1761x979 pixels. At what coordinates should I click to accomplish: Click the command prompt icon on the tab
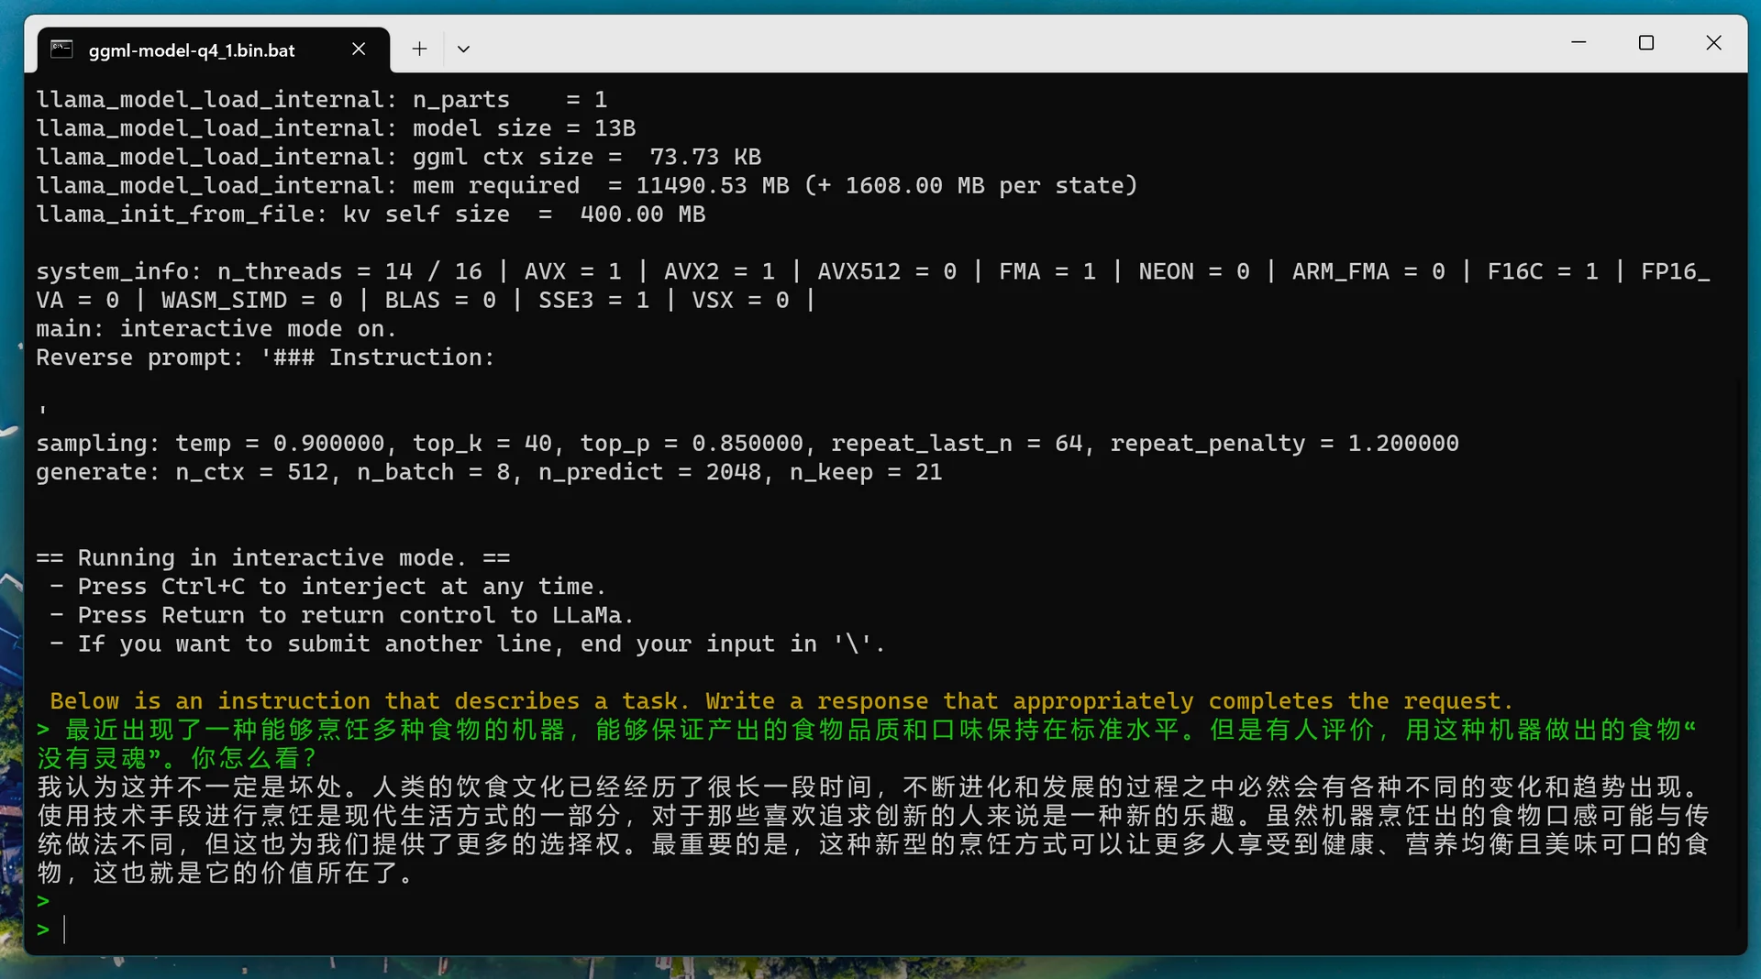pos(61,49)
